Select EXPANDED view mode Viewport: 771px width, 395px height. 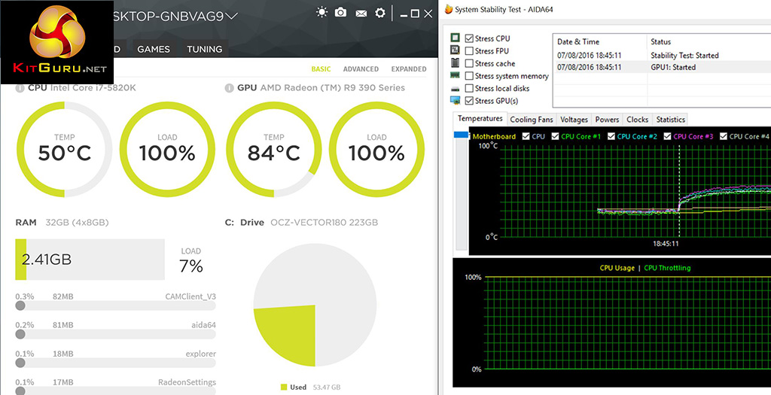tap(409, 69)
